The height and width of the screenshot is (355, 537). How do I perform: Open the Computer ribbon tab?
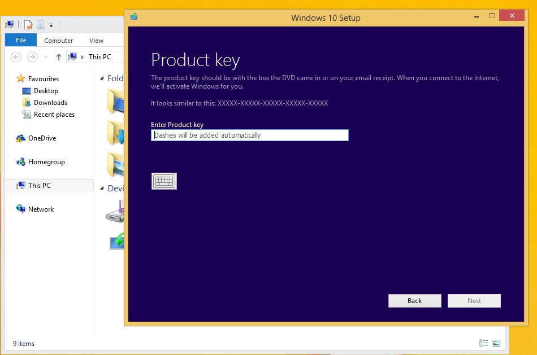(59, 41)
